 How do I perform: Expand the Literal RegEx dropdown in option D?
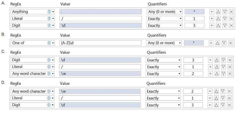(33, 98)
